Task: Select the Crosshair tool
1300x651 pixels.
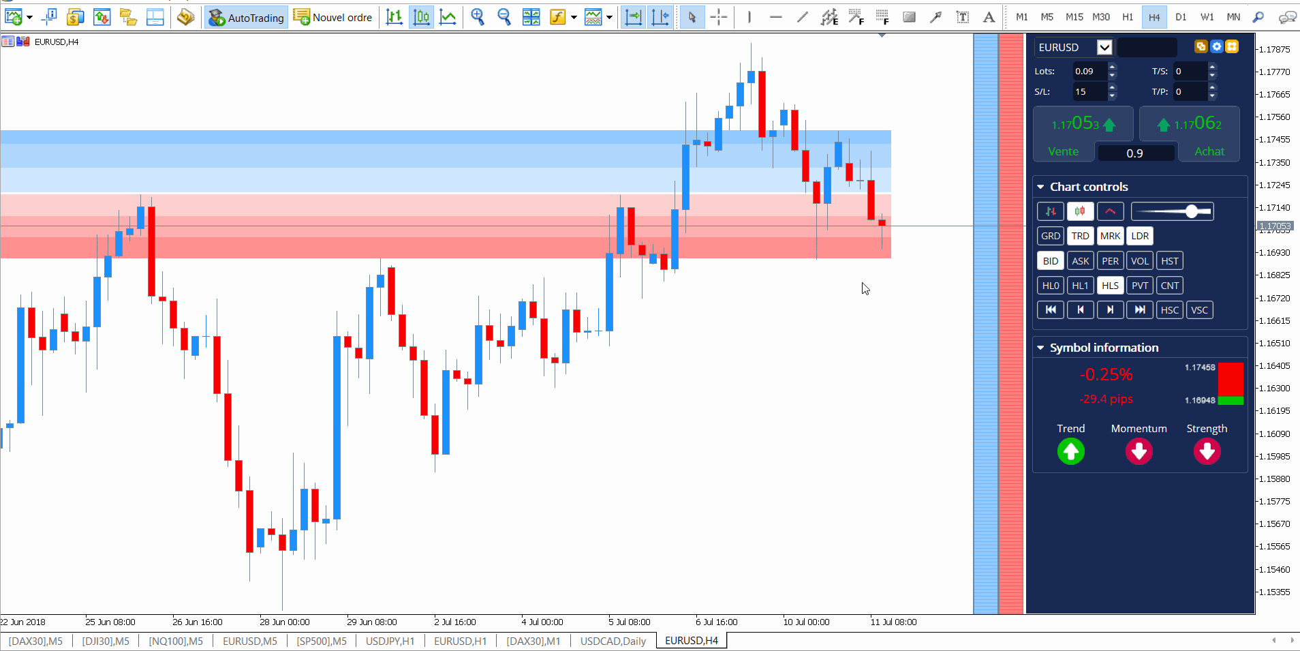Action: [719, 17]
